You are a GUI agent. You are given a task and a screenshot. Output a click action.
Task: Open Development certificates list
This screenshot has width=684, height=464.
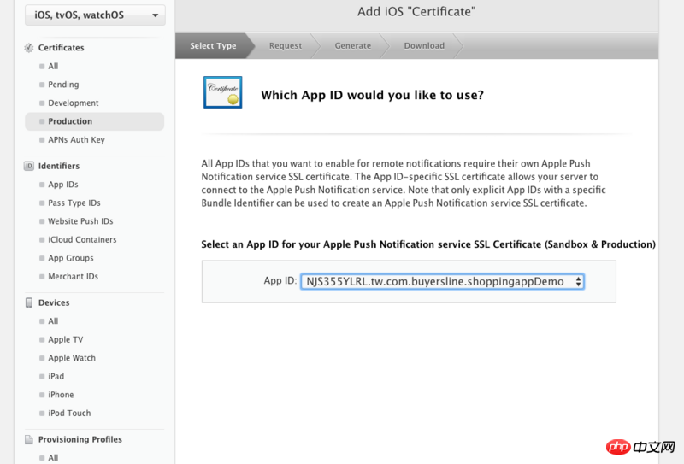(74, 103)
